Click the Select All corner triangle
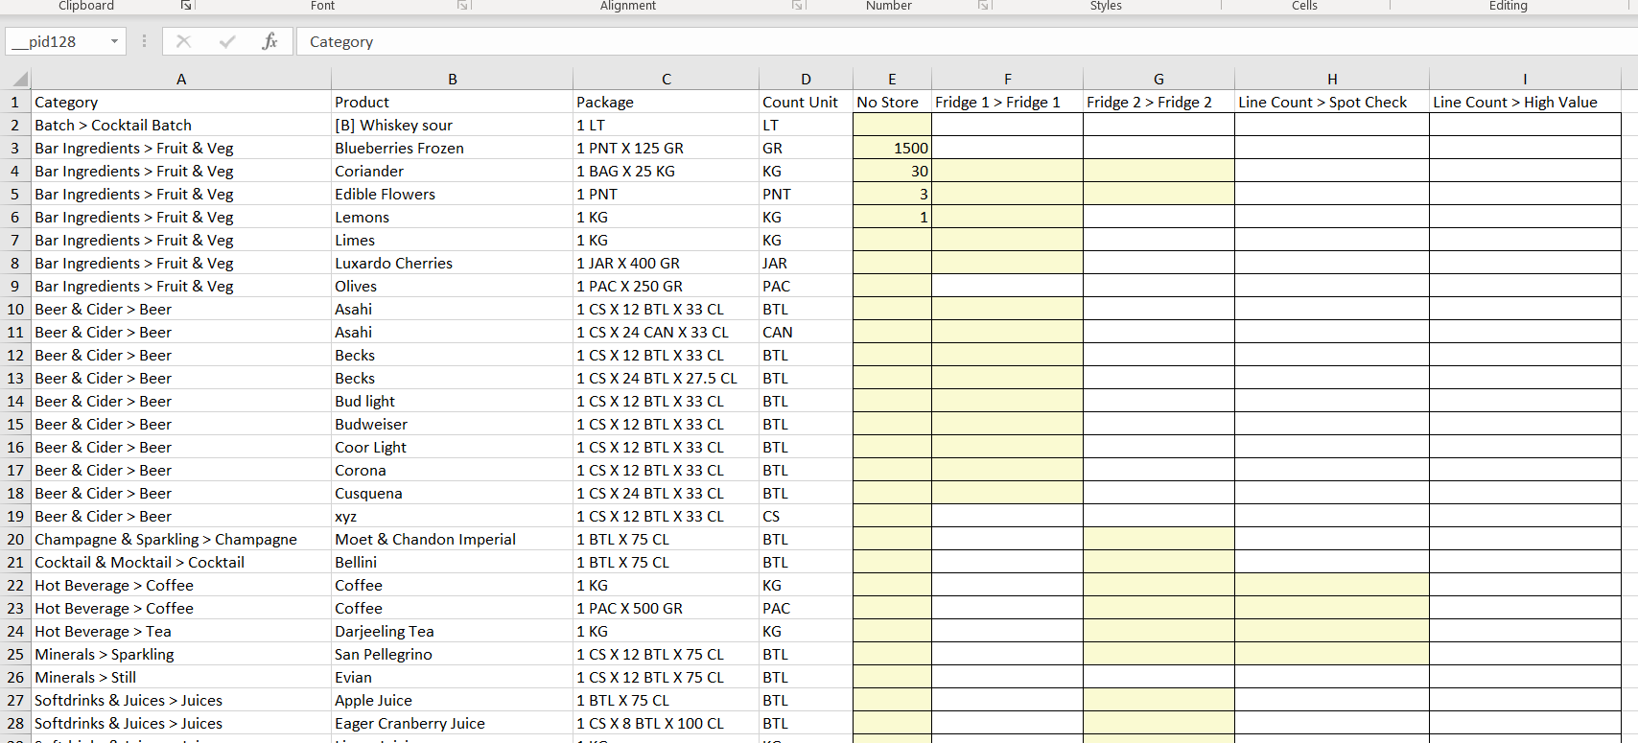The width and height of the screenshot is (1638, 743). pyautogui.click(x=18, y=79)
